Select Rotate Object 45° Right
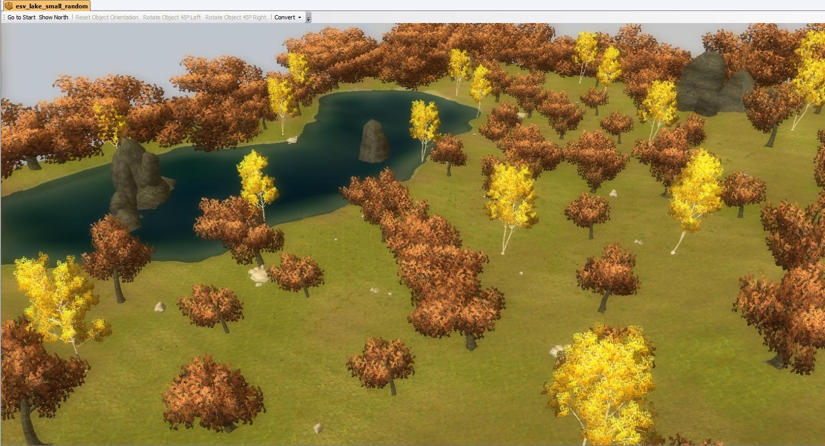 [x=236, y=17]
